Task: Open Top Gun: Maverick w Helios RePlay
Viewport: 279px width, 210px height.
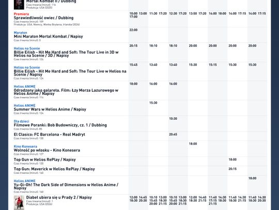Action: [x=54, y=169]
